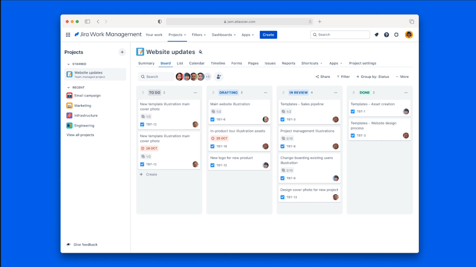Open the app switcher grid icon
This screenshot has width=476, height=267.
coord(68,35)
